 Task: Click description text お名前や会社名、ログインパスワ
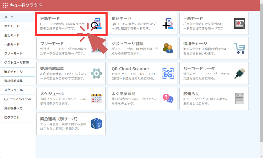click(63, 74)
